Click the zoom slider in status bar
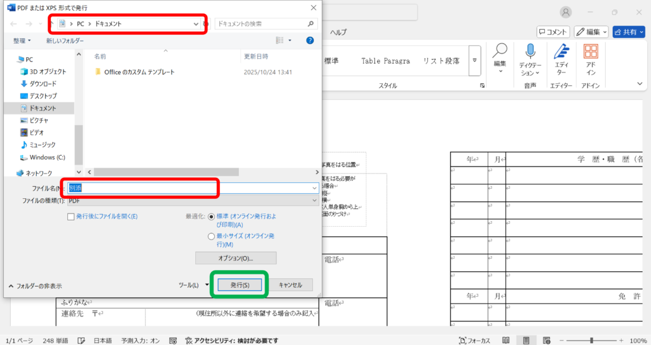Screen dimensions: 651x345 591,341
